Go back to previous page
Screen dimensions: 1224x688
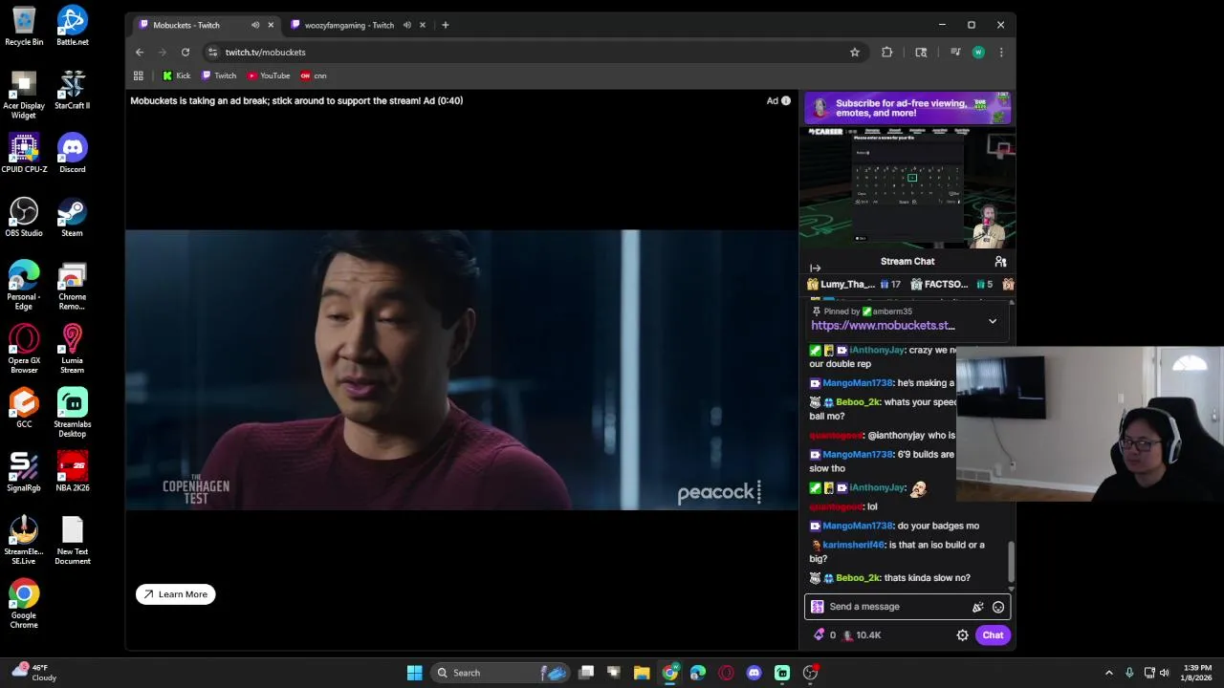(140, 53)
